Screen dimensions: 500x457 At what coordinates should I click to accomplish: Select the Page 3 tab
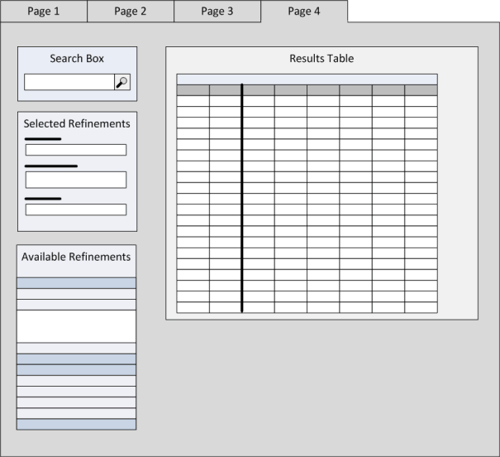tap(217, 12)
